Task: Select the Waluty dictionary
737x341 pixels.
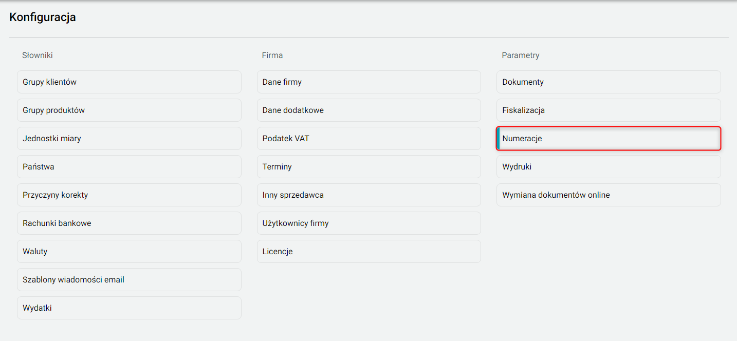Action: (x=129, y=252)
